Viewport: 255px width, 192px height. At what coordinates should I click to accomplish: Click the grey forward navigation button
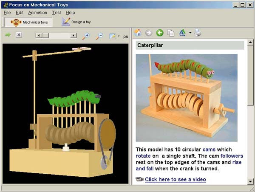[x=149, y=33]
